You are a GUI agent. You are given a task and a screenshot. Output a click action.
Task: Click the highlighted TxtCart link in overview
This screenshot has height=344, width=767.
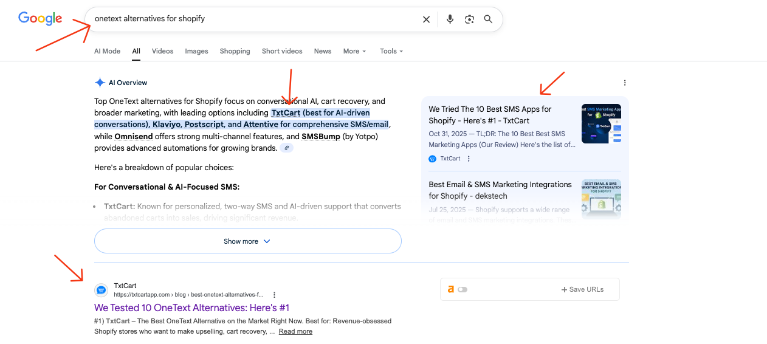[286, 113]
